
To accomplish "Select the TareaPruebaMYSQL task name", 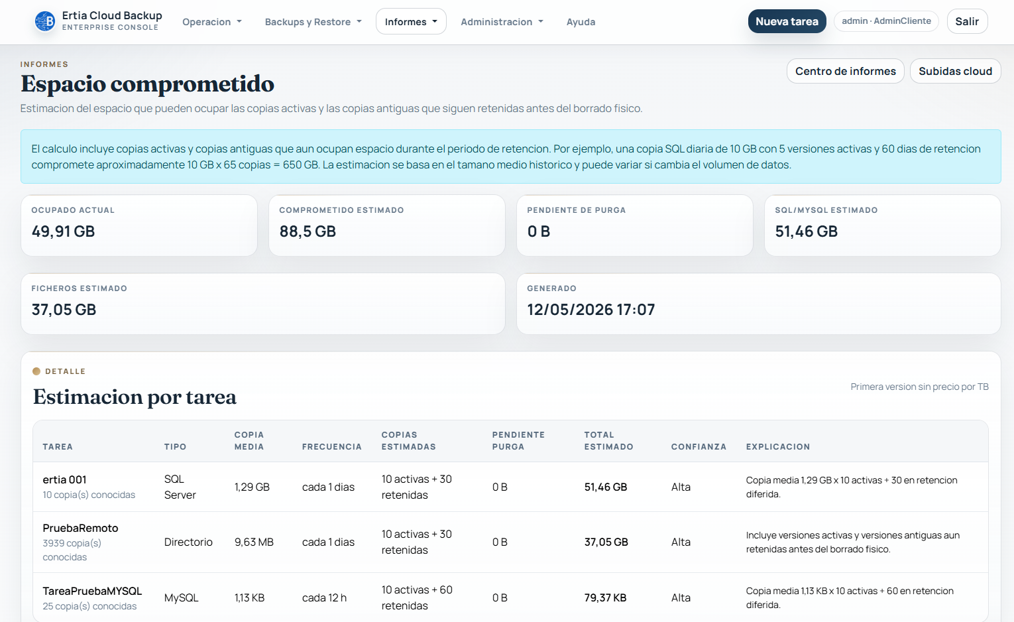I will pyautogui.click(x=92, y=591).
